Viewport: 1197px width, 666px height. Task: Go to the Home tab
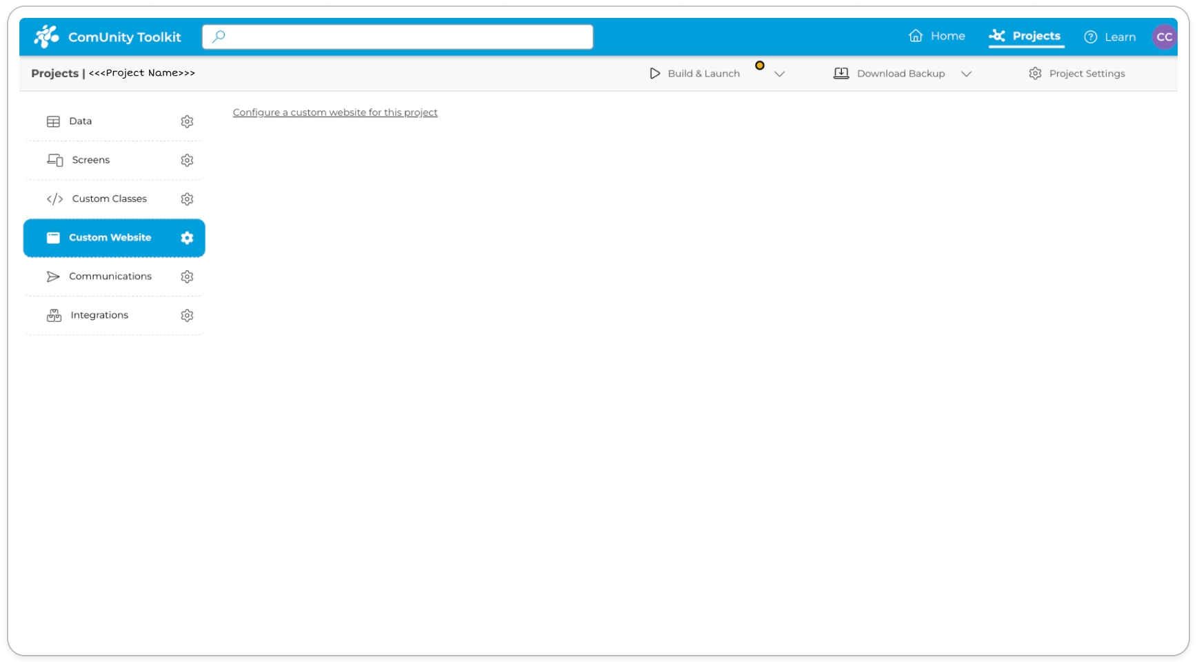point(937,36)
